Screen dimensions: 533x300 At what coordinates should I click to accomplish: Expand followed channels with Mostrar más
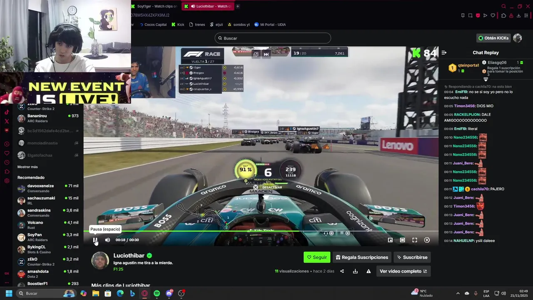[x=27, y=167]
